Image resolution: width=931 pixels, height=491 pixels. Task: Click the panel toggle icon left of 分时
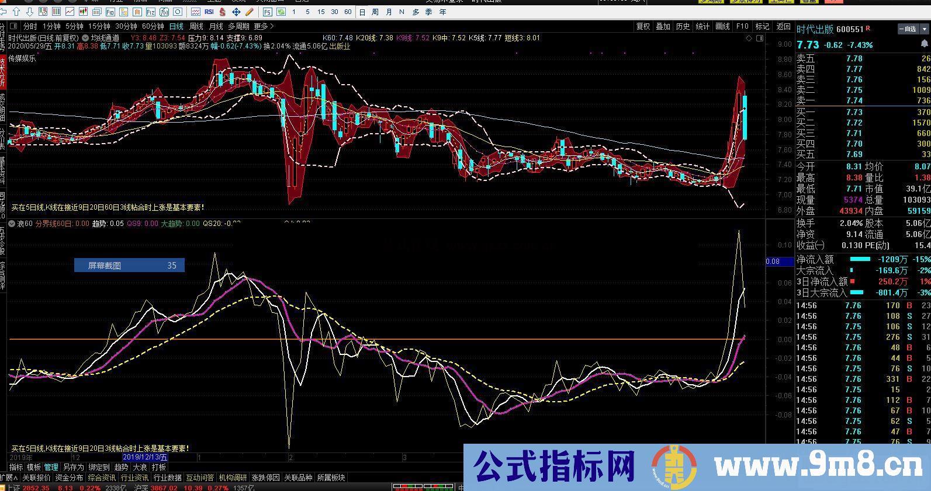point(13,26)
